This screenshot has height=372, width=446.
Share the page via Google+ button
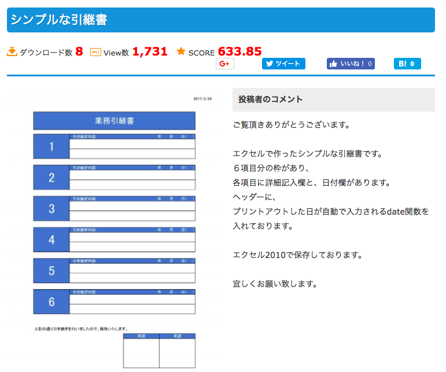pyautogui.click(x=224, y=64)
